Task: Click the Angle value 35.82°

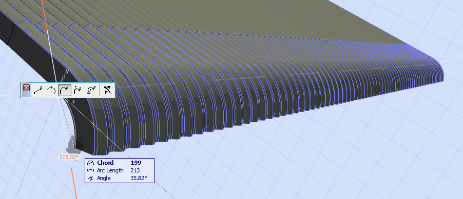Action: coord(139,178)
